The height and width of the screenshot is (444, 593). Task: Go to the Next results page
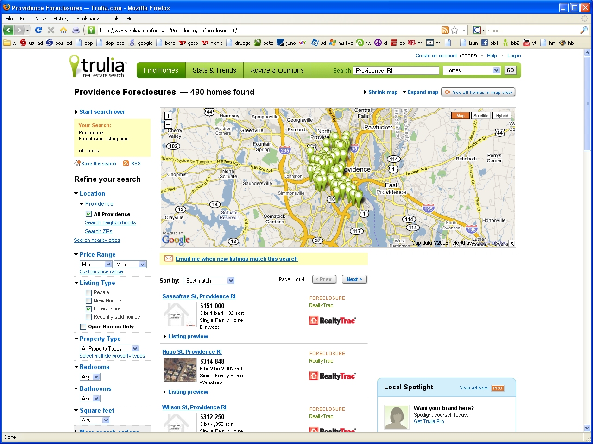(x=354, y=279)
